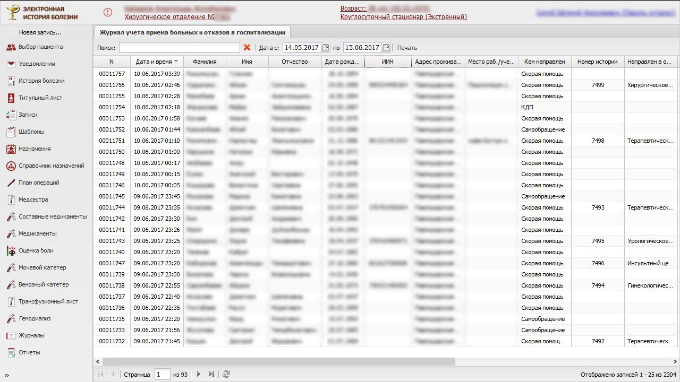This screenshot has height=382, width=680.
Task: Jump to last page arrow
Action: click(211, 374)
